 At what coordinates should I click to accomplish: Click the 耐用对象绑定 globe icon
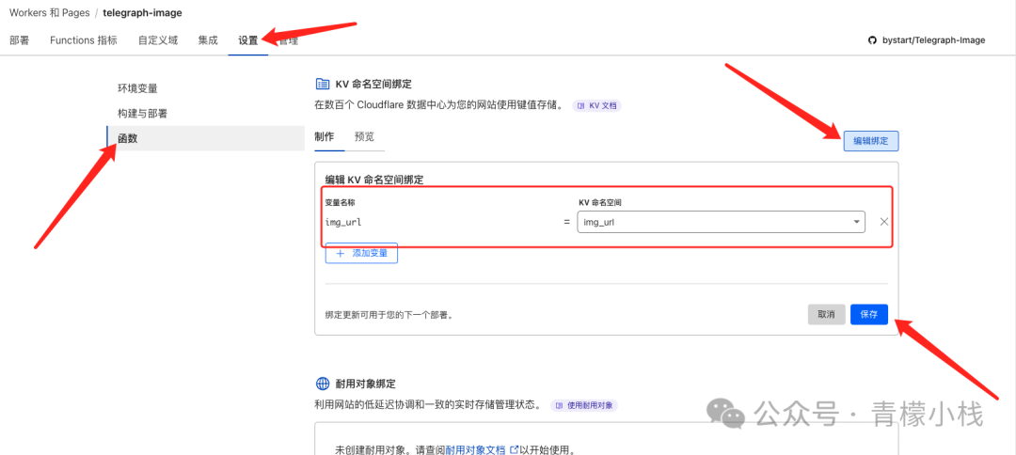(x=322, y=384)
